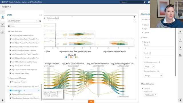183x103 pixels.
Task: Open the Actions pane icon
Action: point(180,33)
